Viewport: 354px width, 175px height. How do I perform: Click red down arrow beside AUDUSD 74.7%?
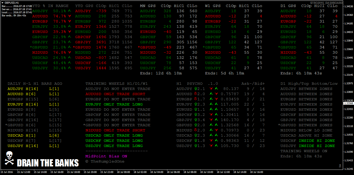69,16
